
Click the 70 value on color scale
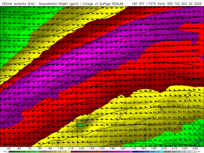[30, 148]
